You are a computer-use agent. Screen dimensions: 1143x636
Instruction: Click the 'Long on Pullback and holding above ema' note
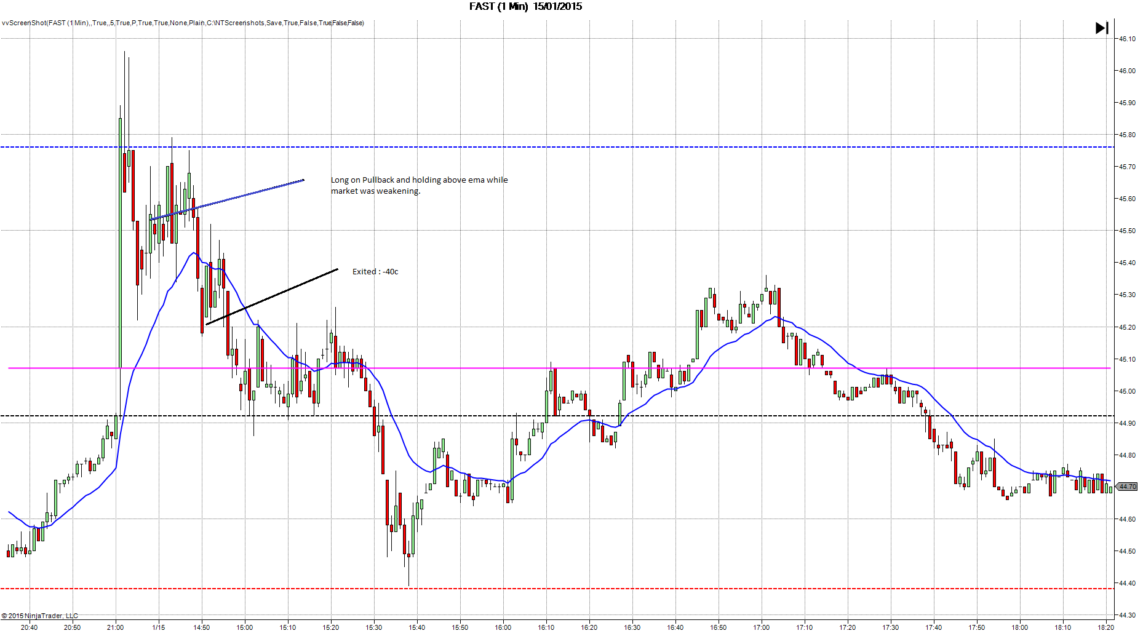click(x=420, y=185)
